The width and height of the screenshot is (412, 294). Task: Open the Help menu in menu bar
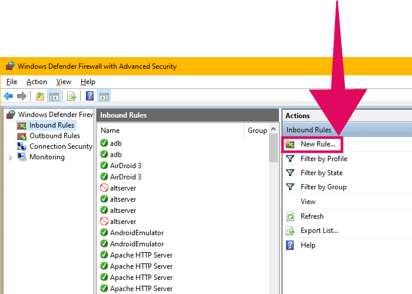pos(88,82)
